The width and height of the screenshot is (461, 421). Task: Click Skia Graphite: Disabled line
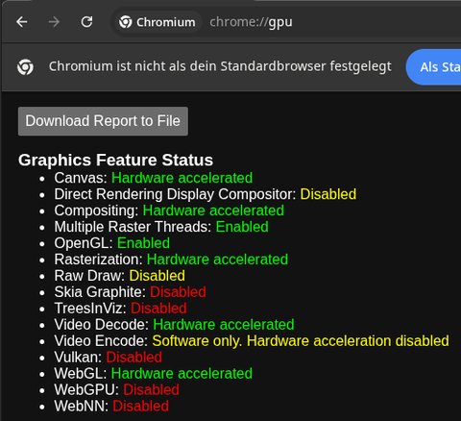coord(130,292)
